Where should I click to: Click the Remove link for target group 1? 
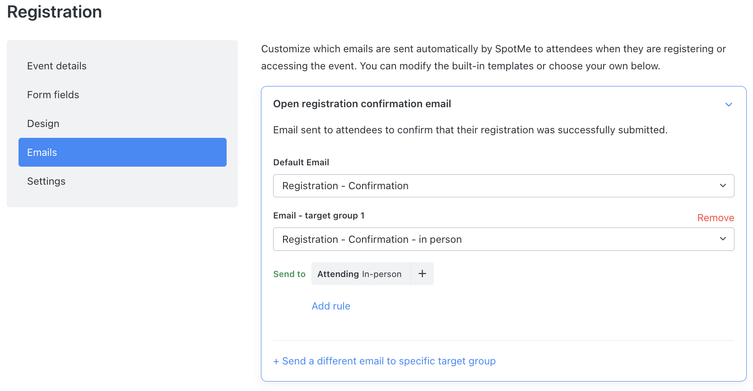click(716, 218)
